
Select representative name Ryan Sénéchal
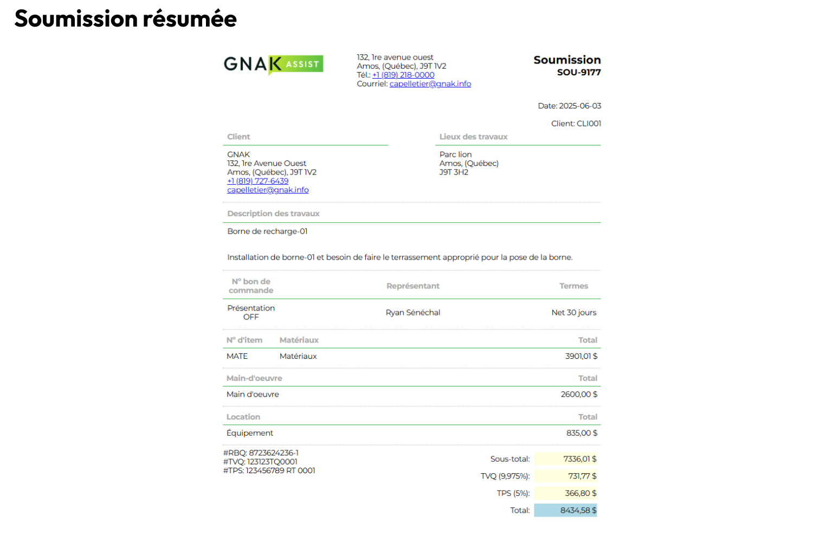click(x=412, y=313)
